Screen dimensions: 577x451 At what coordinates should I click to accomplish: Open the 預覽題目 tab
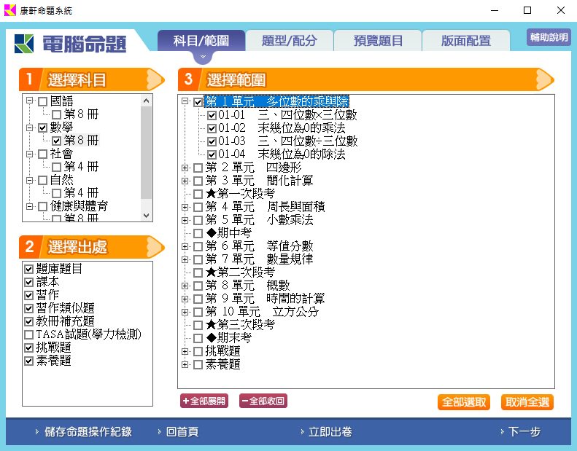click(x=378, y=40)
